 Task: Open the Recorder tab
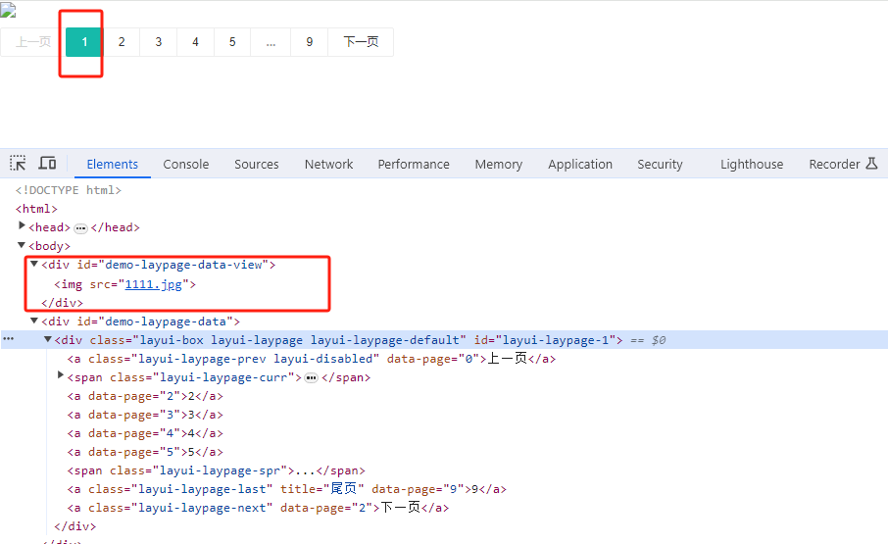coord(834,164)
